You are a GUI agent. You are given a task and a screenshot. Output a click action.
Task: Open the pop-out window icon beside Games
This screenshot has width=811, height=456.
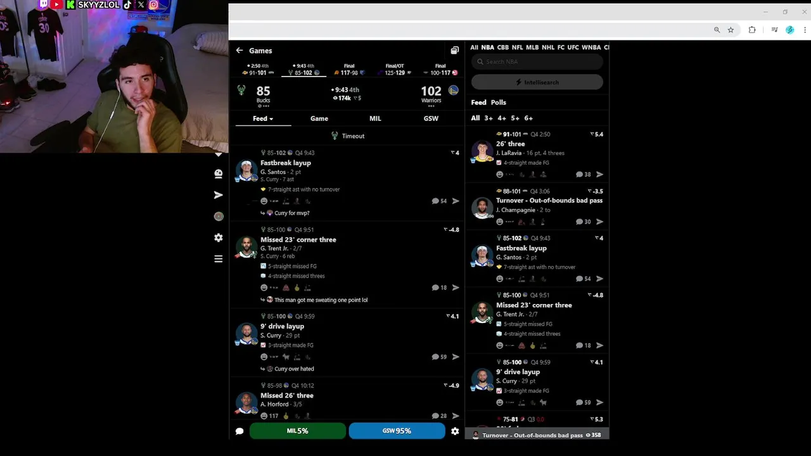click(x=454, y=51)
